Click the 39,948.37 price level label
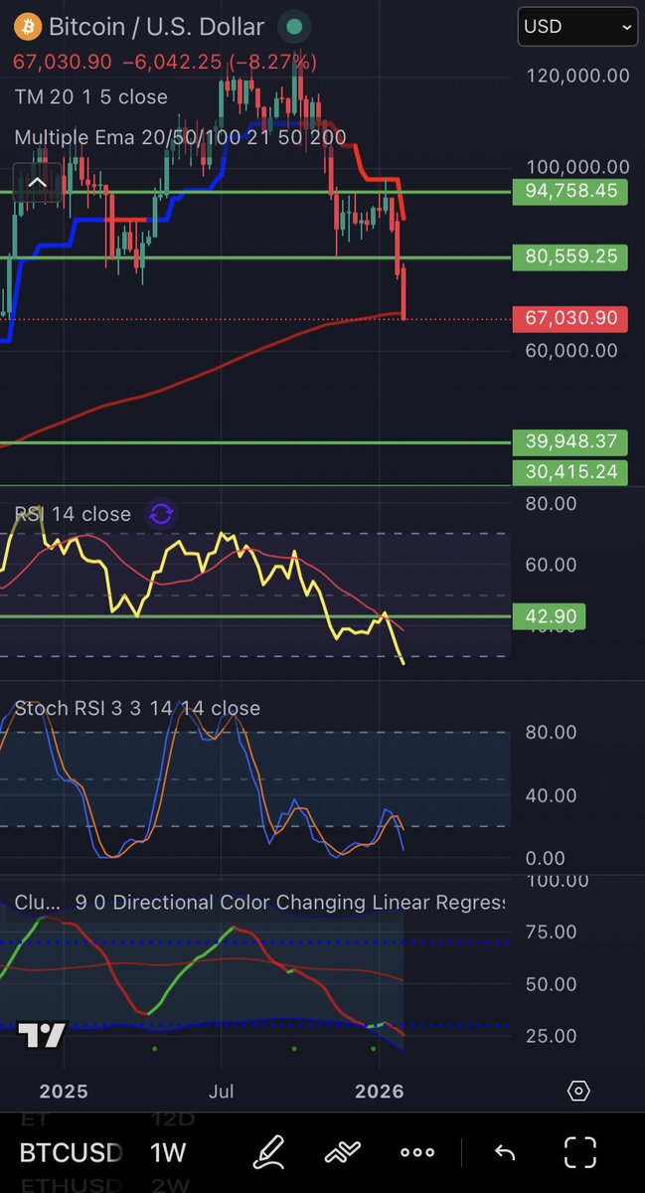 [x=570, y=441]
